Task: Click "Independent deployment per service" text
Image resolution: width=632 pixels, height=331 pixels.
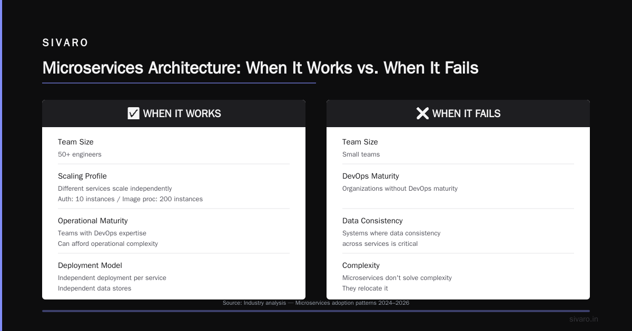Action: coord(112,278)
